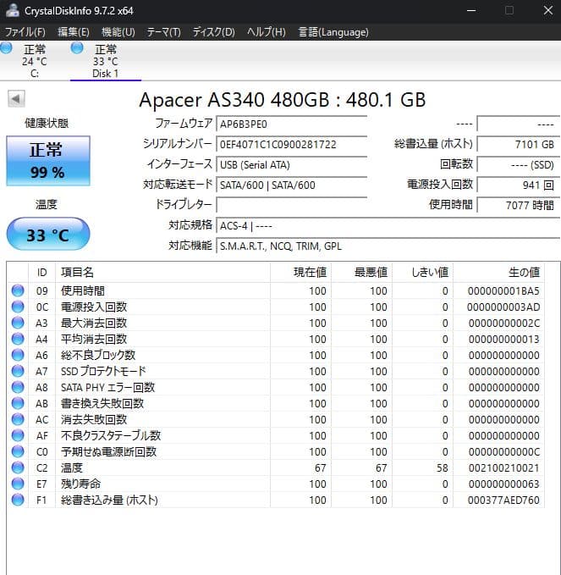Click the firmware field AP6B3PE0
Image resolution: width=561 pixels, height=575 pixels.
coord(292,124)
